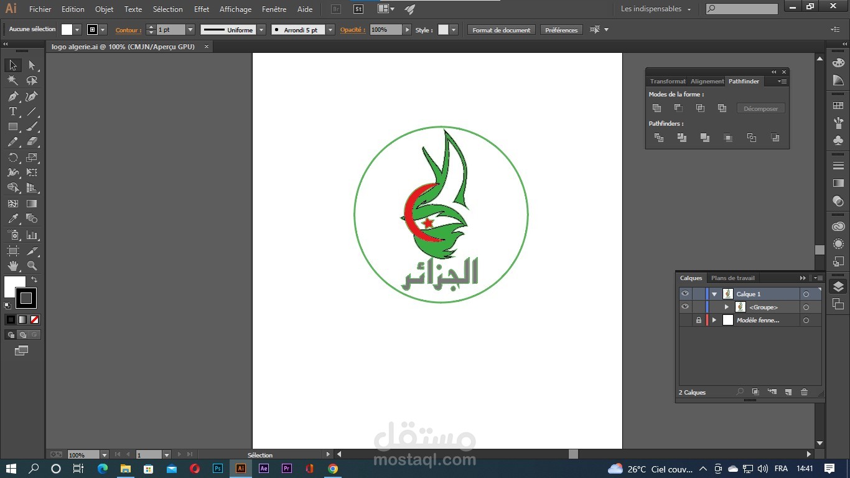Select the Curvature tool
The height and width of the screenshot is (478, 850).
point(32,96)
